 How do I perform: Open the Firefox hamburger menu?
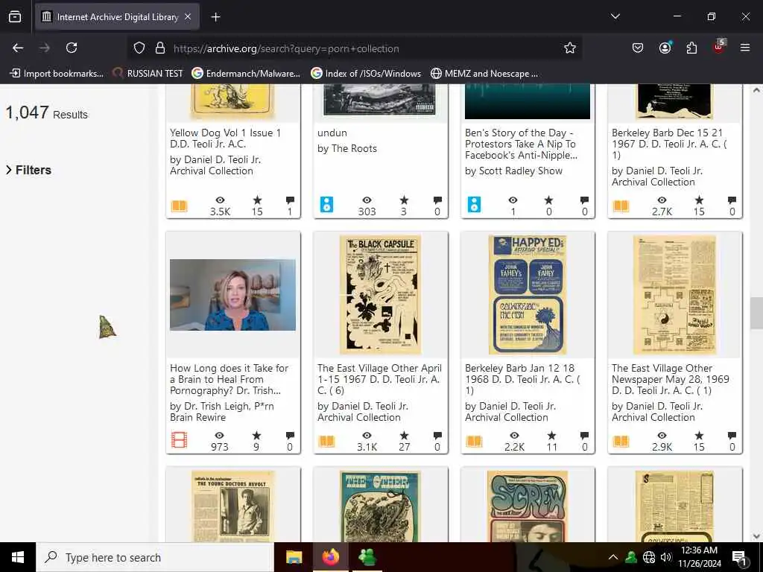[x=745, y=48]
